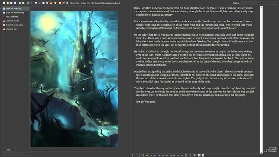Click the editor scrollbar down arrow

pyautogui.click(x=261, y=152)
